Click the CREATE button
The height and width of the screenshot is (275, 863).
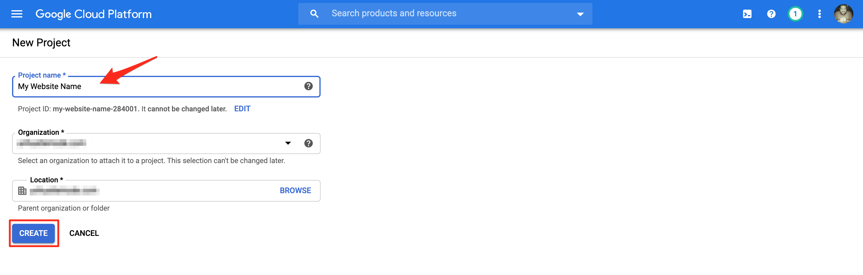(x=33, y=233)
